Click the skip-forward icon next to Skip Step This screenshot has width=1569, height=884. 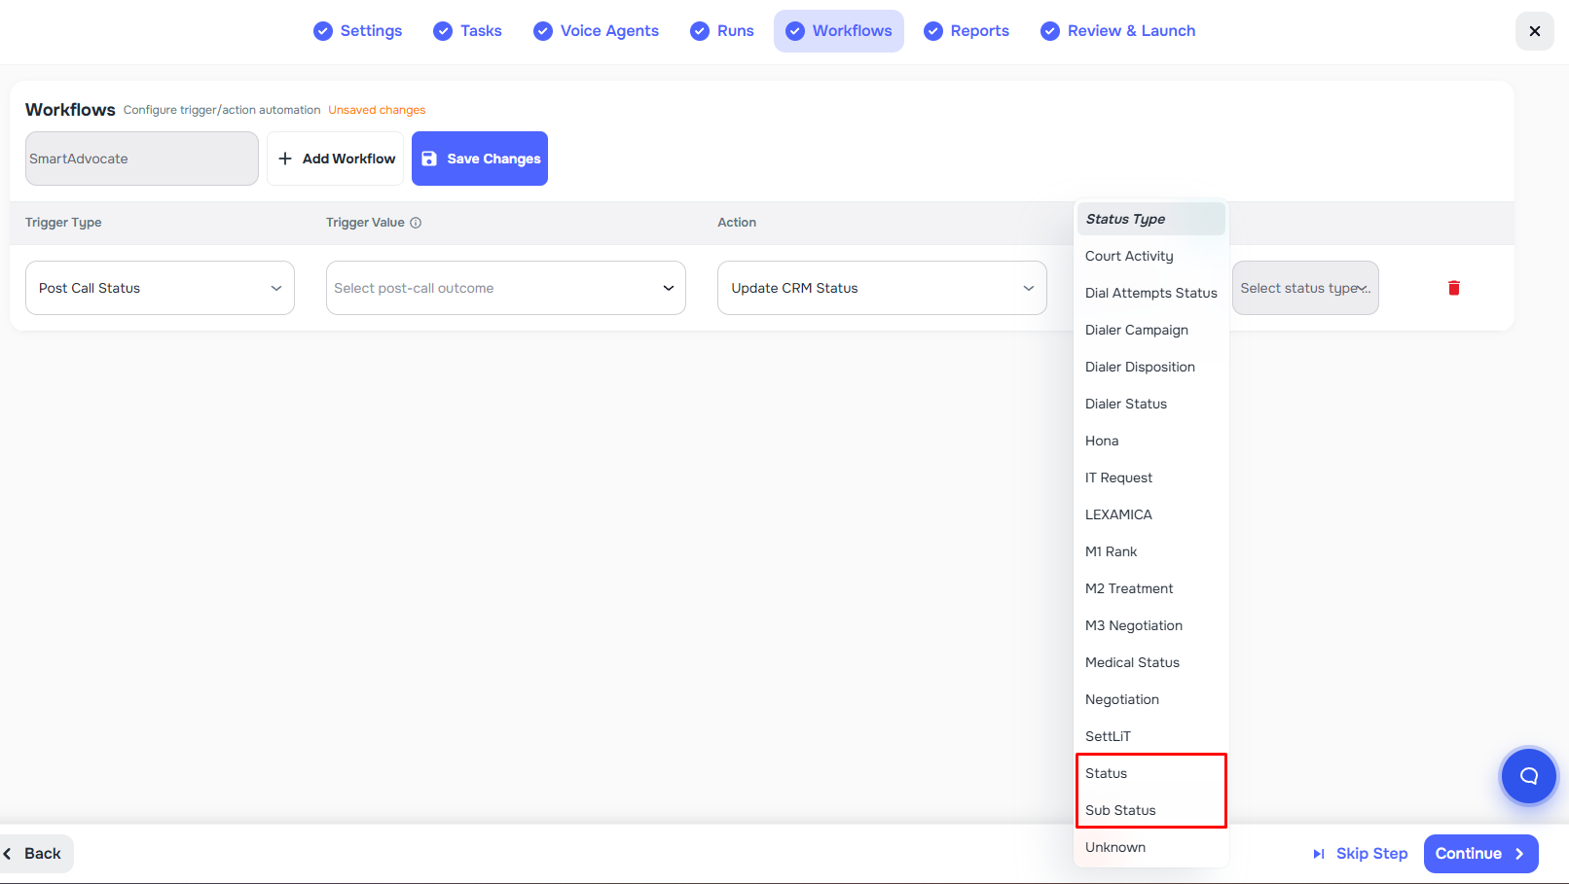pyautogui.click(x=1319, y=854)
